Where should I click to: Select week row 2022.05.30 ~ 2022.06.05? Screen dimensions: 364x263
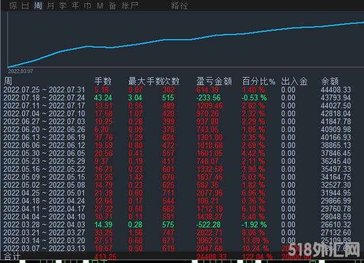(x=177, y=153)
